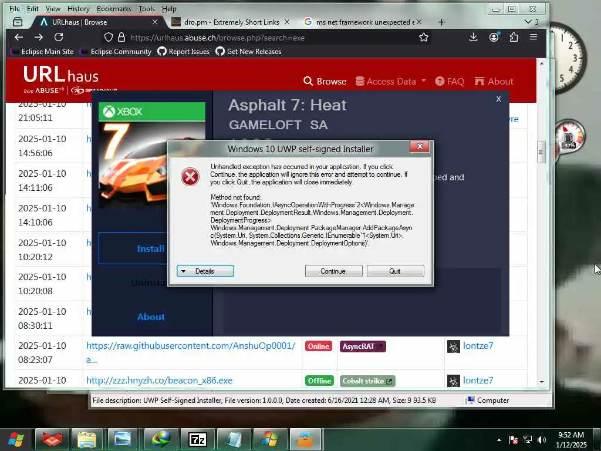This screenshot has width=601, height=451.
Task: Click the volume speaker tray icon
Action: [x=542, y=439]
